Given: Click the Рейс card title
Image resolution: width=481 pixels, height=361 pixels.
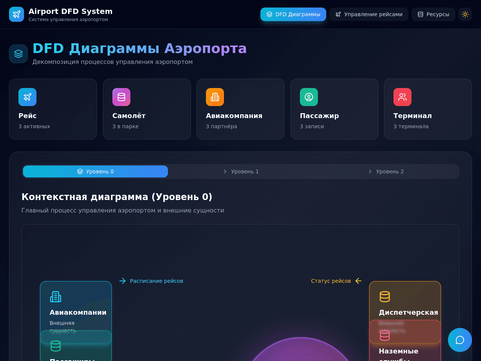Looking at the screenshot, I should [x=27, y=116].
